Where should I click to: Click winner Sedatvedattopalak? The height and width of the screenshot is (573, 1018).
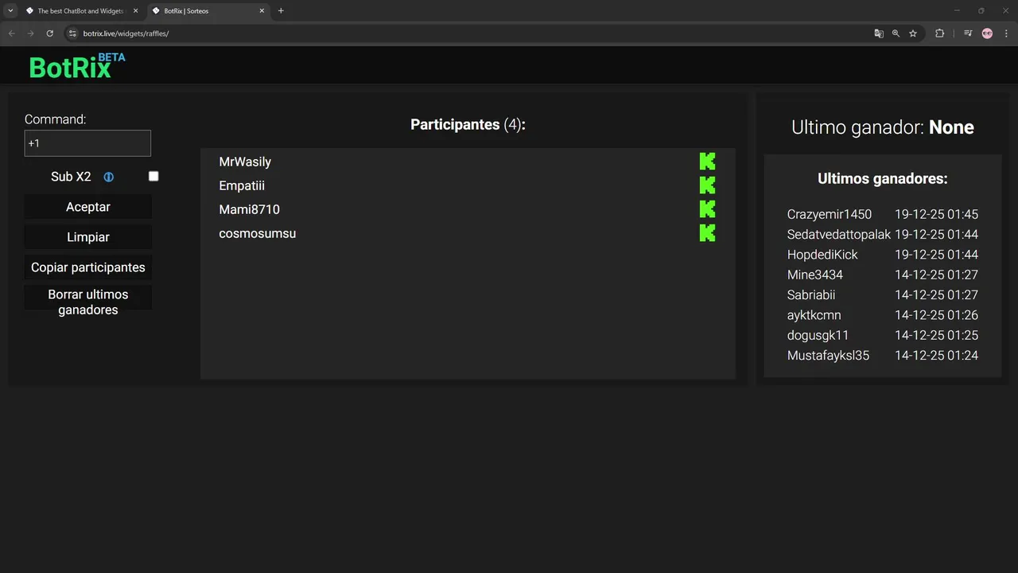click(x=839, y=234)
